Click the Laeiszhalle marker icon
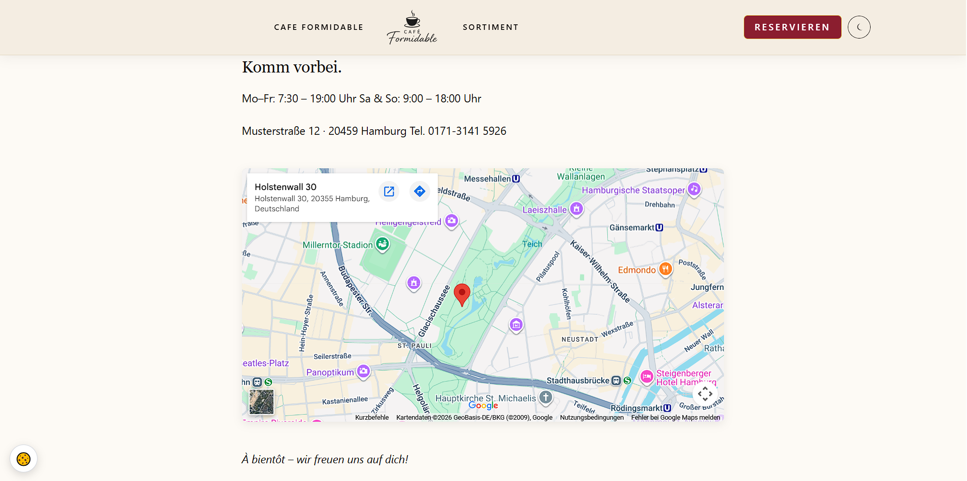 point(576,209)
